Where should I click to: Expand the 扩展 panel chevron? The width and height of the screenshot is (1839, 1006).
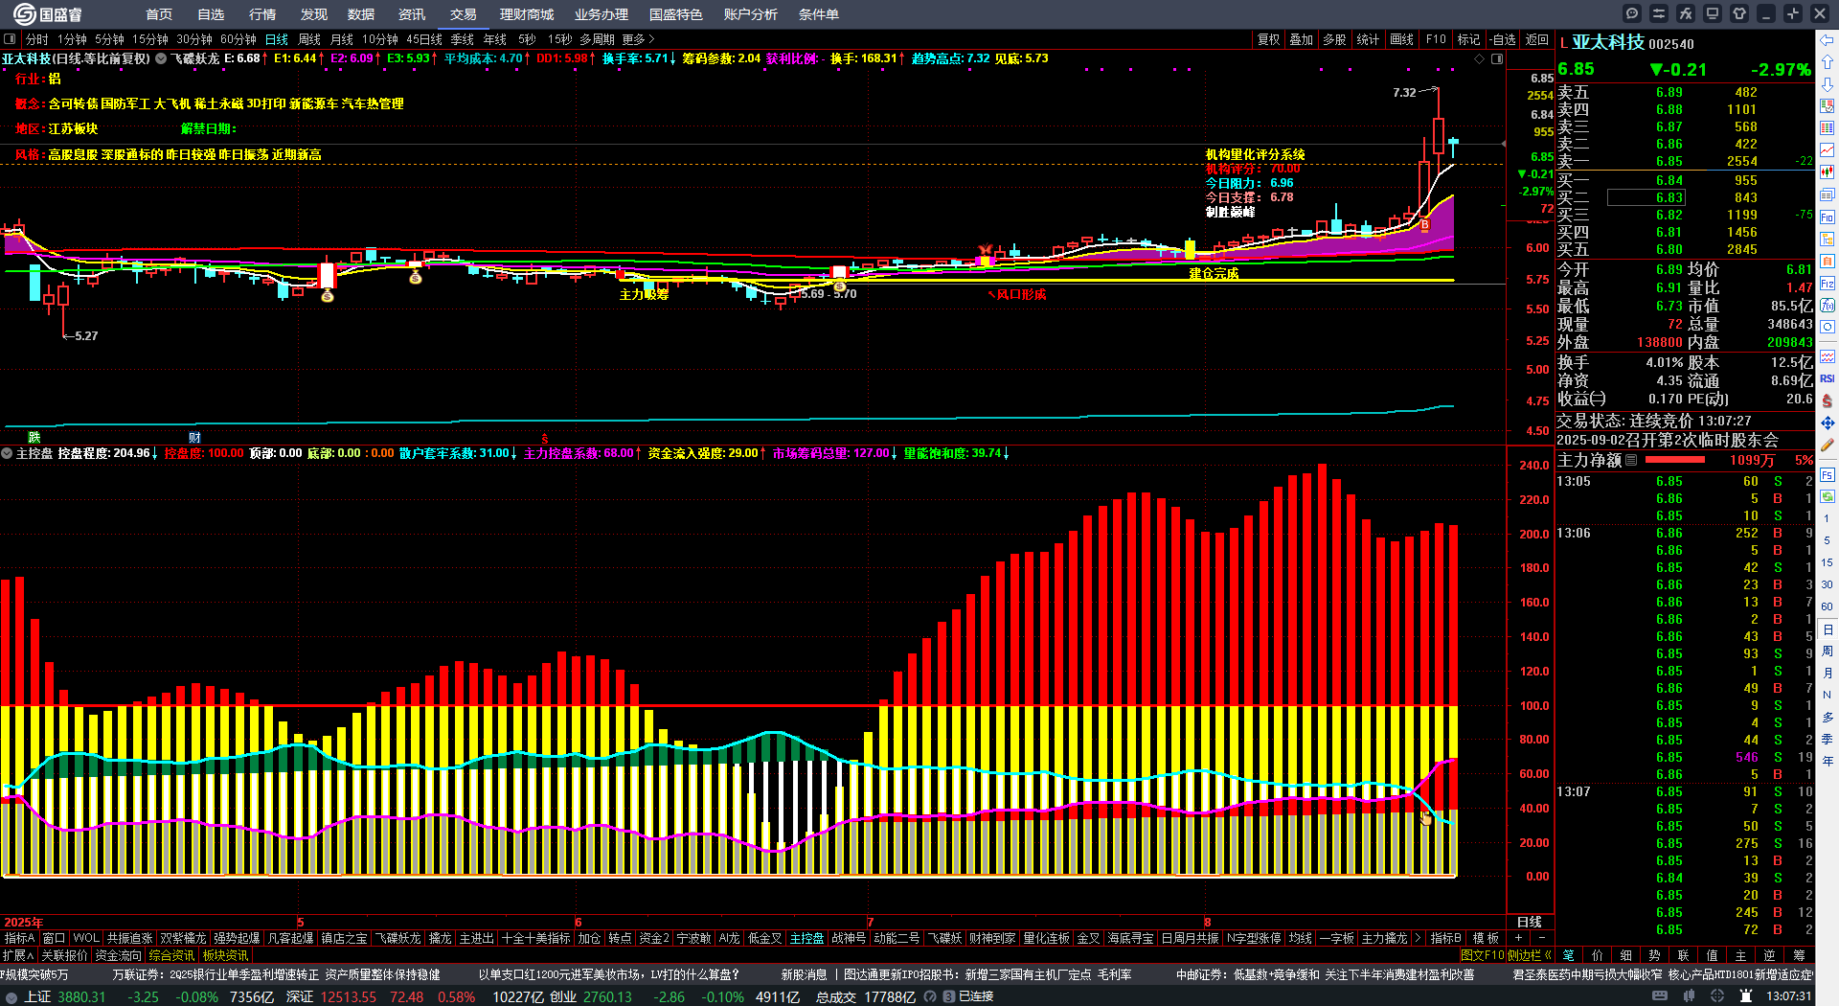pyautogui.click(x=19, y=955)
